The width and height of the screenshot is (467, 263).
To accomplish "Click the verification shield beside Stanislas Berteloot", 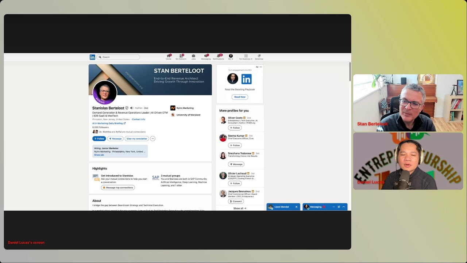I will pos(127,108).
